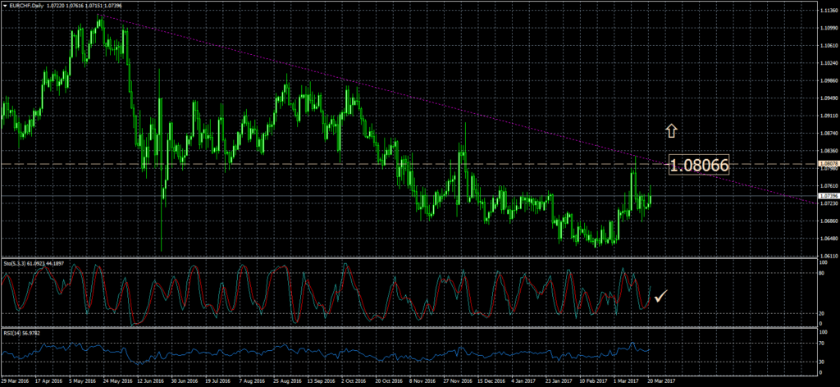
Task: Click the 1.11360 level on the price scale
Action: click(828, 11)
